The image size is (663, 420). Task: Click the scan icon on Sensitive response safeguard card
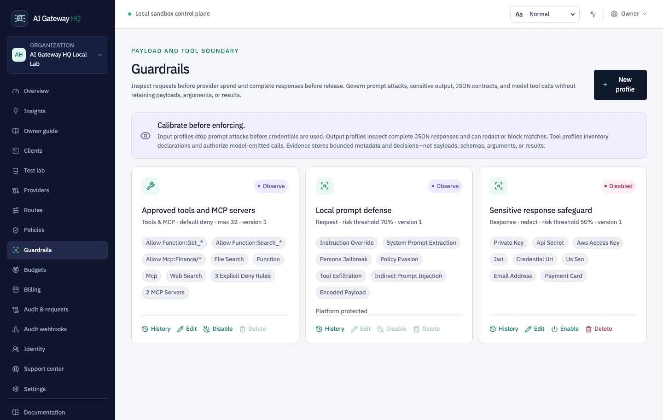pos(499,186)
